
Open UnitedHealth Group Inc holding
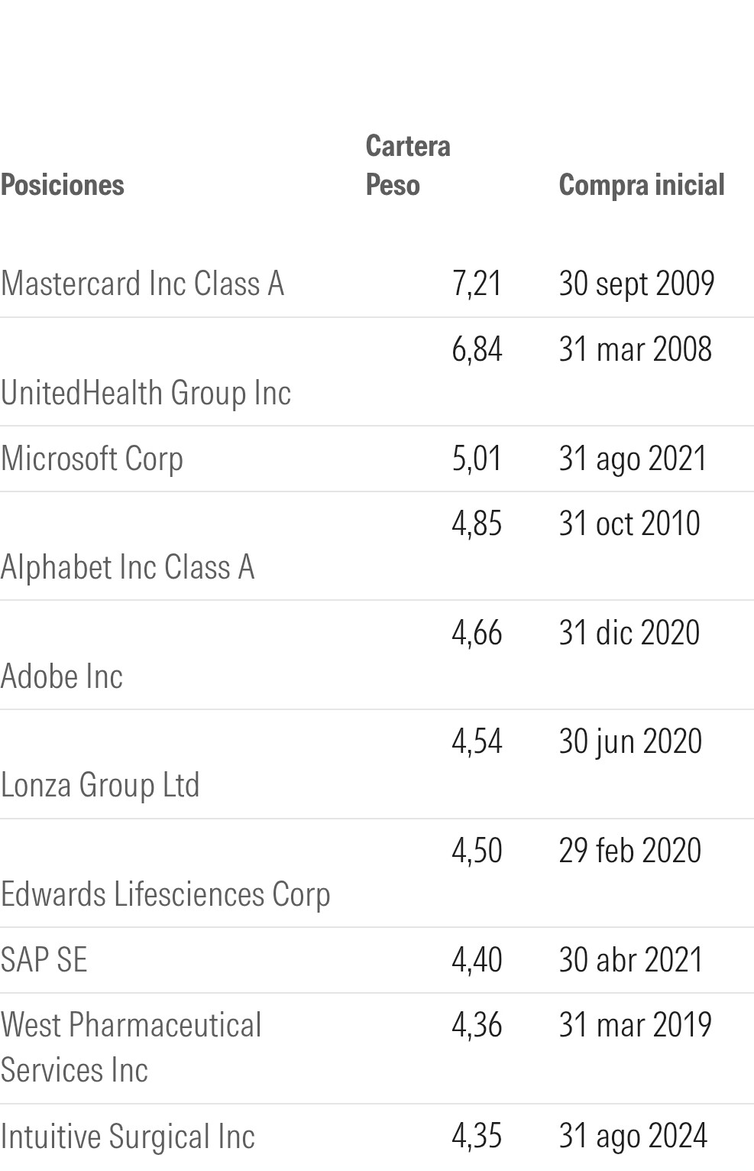coord(146,393)
